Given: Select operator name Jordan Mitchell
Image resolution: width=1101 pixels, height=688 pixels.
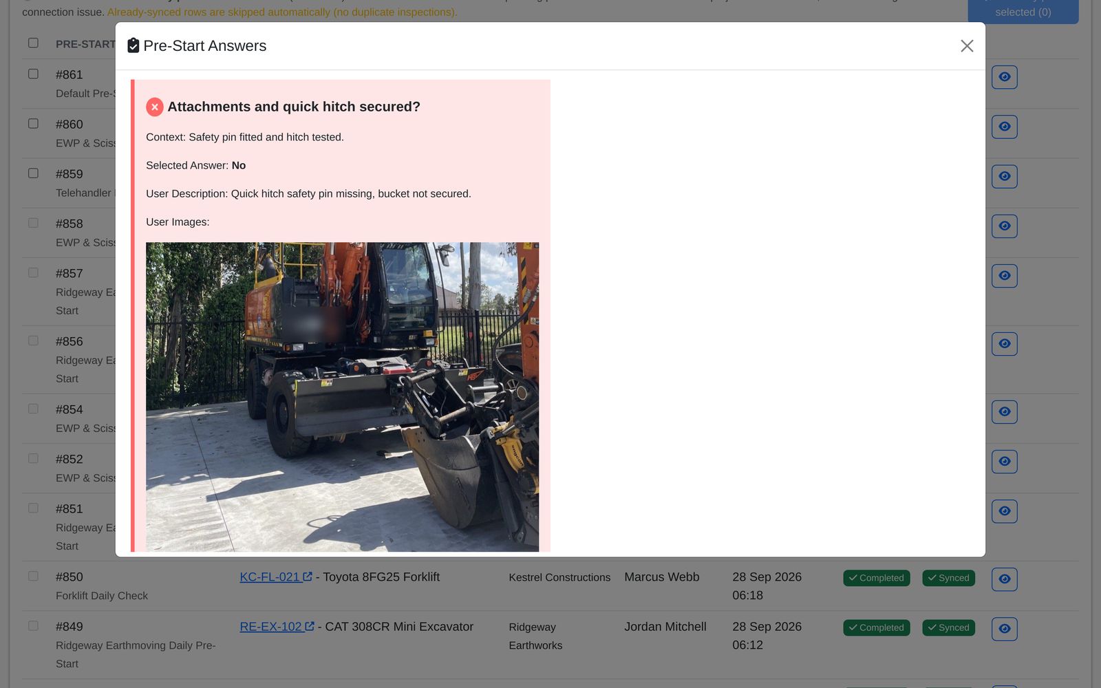Looking at the screenshot, I should pos(665,626).
